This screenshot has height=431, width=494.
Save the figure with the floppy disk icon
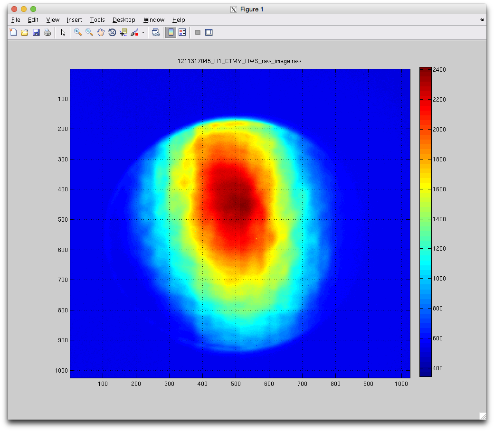(36, 33)
